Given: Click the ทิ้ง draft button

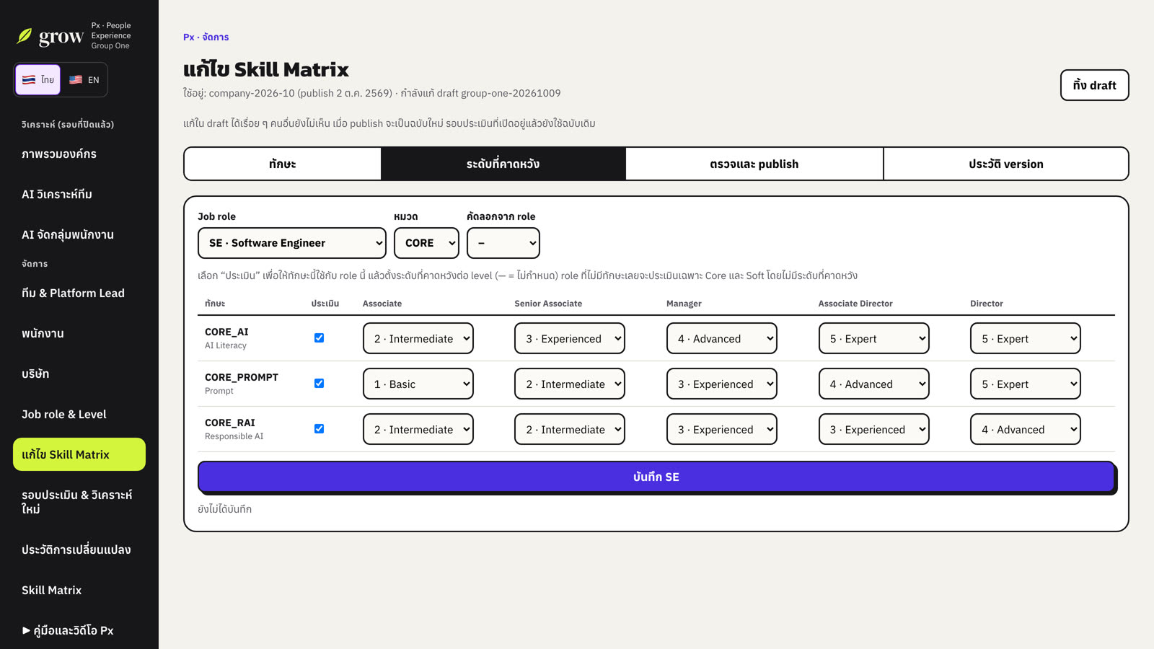Looking at the screenshot, I should click(1094, 85).
